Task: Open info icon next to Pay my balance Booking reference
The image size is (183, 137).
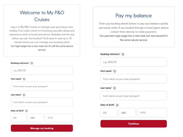Action: coord(123,54)
